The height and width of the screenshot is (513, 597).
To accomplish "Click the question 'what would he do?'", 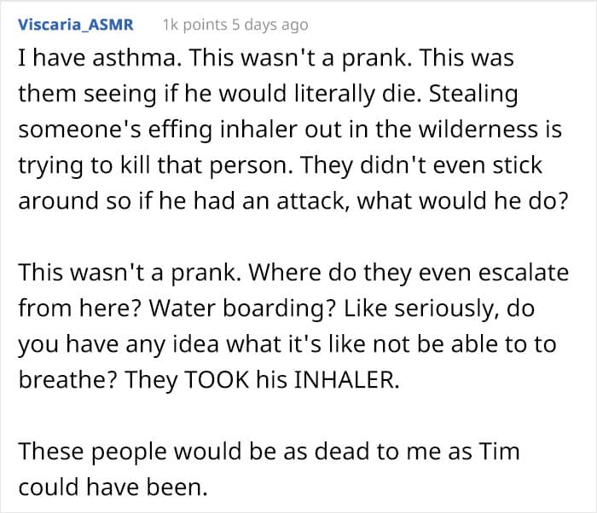I will click(x=462, y=200).
